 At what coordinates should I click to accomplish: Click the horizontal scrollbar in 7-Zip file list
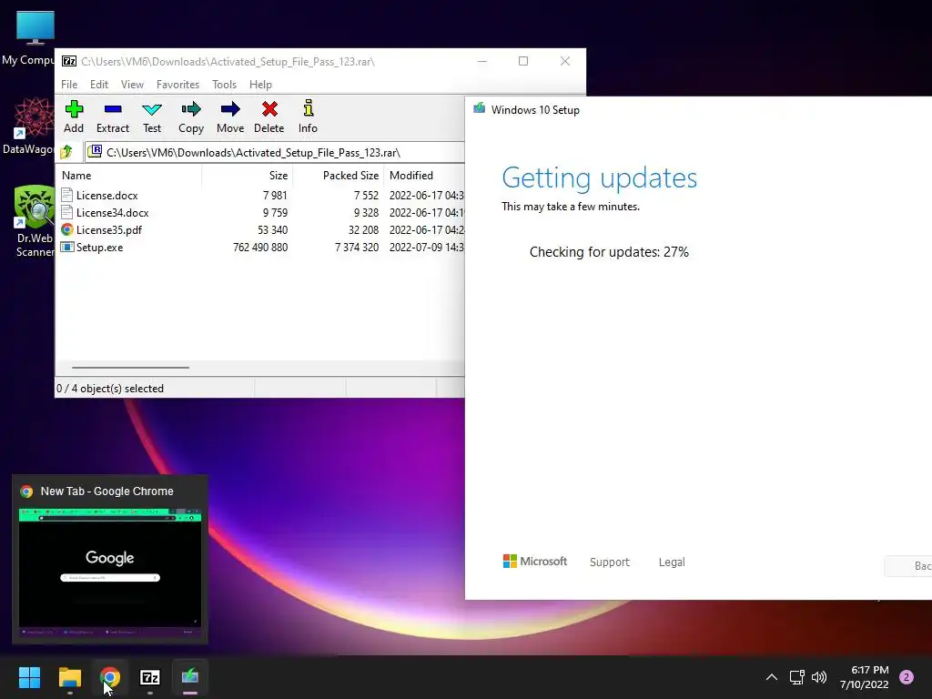coord(130,368)
